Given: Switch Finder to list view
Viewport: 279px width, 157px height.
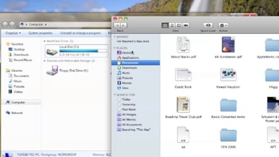Looking at the screenshot, I should (172, 25).
